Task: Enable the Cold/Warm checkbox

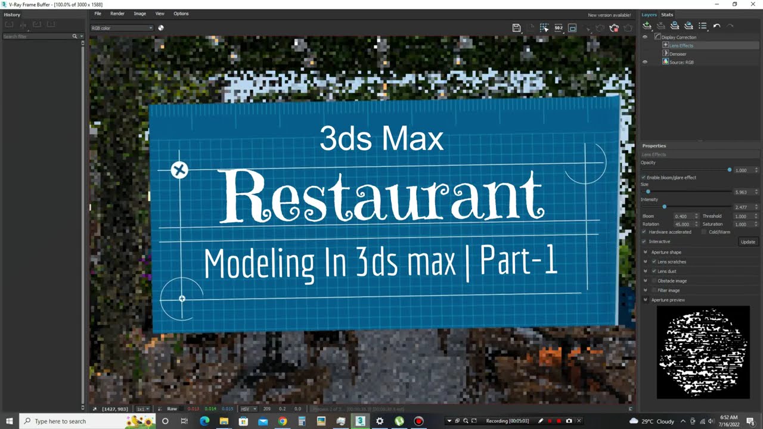Action: click(x=704, y=232)
